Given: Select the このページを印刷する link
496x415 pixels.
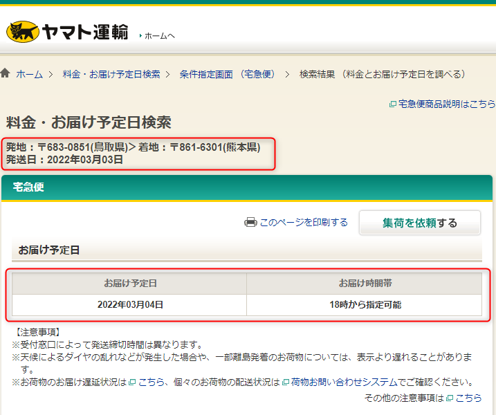Looking at the screenshot, I should coord(303,223).
